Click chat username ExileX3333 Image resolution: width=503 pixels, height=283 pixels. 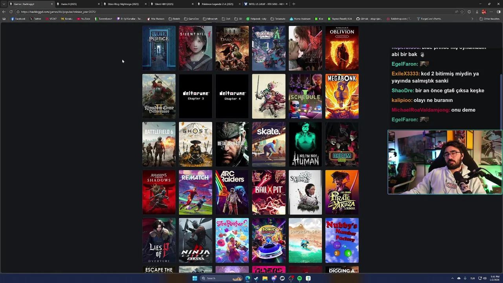405,74
